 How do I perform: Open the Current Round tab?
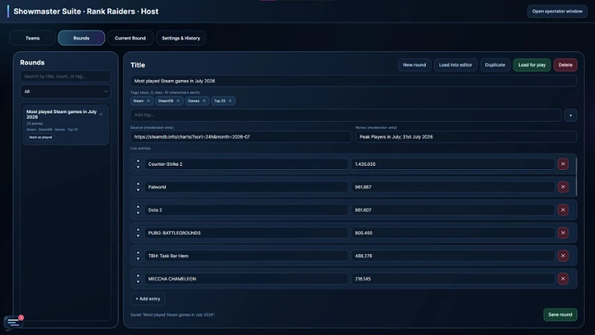(x=130, y=38)
